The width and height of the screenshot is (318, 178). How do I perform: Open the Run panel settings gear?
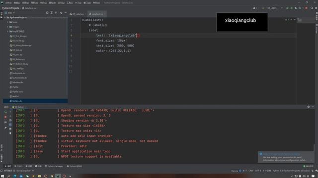(309, 107)
